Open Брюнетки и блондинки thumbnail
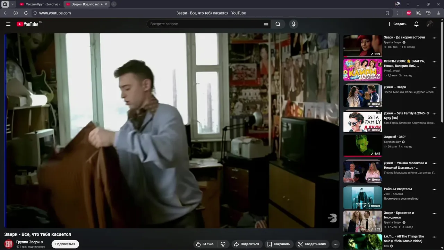This screenshot has width=444, height=250. (x=362, y=222)
